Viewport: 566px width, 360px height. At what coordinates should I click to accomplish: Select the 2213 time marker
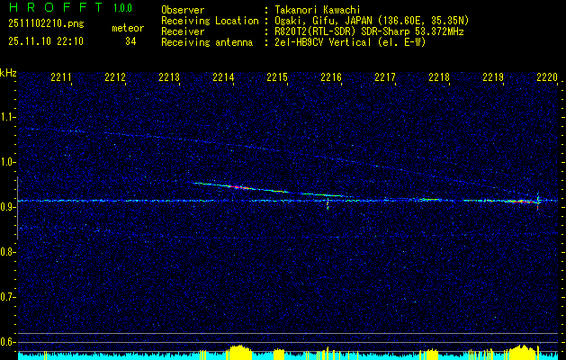[169, 78]
